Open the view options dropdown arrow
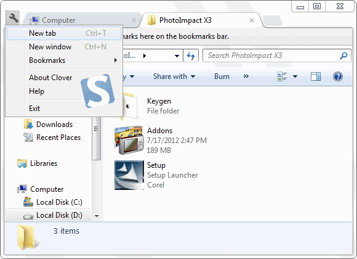This screenshot has height=259, width=357. click(x=295, y=76)
